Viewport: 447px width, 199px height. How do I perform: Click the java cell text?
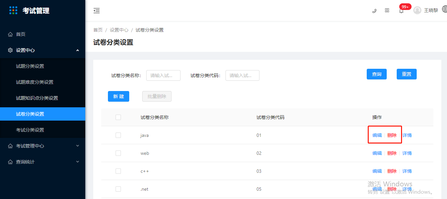[144, 135]
